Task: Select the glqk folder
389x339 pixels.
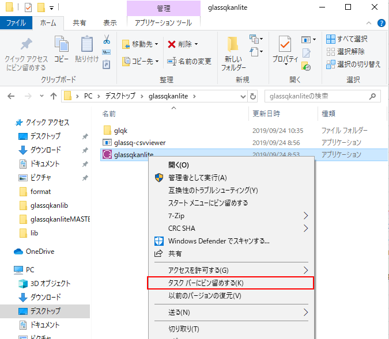Action: 120,131
